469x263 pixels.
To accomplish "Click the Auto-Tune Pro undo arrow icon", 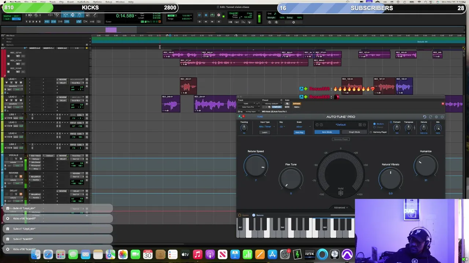I will 425,117.
